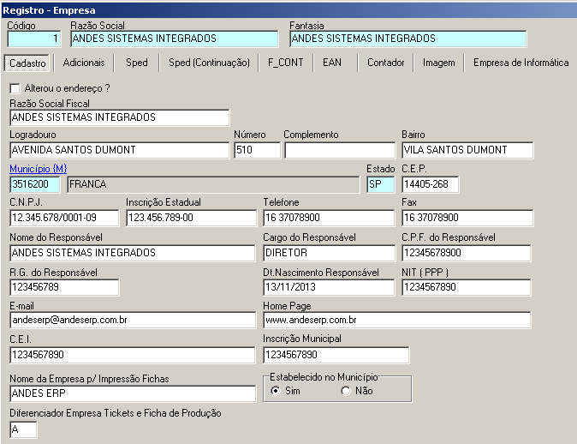Edit the Razão Social Fiscal field
This screenshot has height=444, width=577.
pos(120,117)
